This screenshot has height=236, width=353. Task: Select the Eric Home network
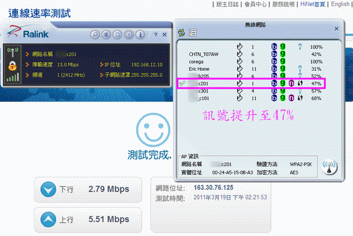[x=250, y=69]
